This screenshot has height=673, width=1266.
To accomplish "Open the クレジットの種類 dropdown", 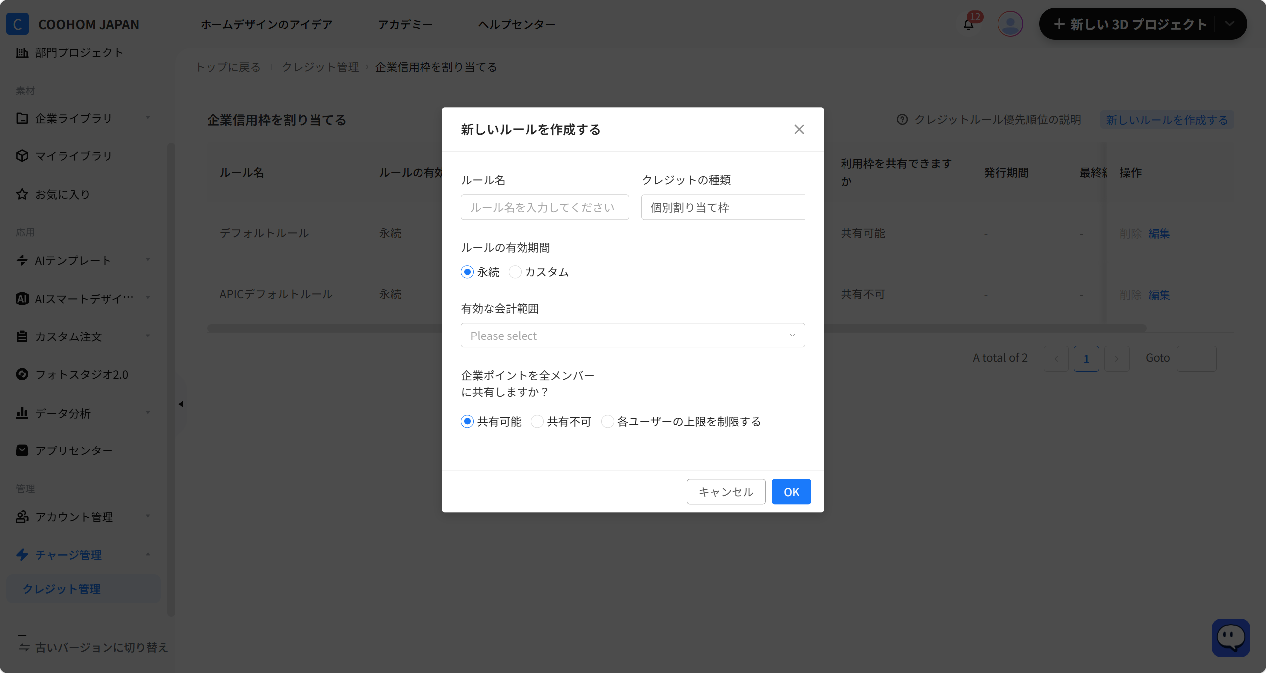I will 723,207.
